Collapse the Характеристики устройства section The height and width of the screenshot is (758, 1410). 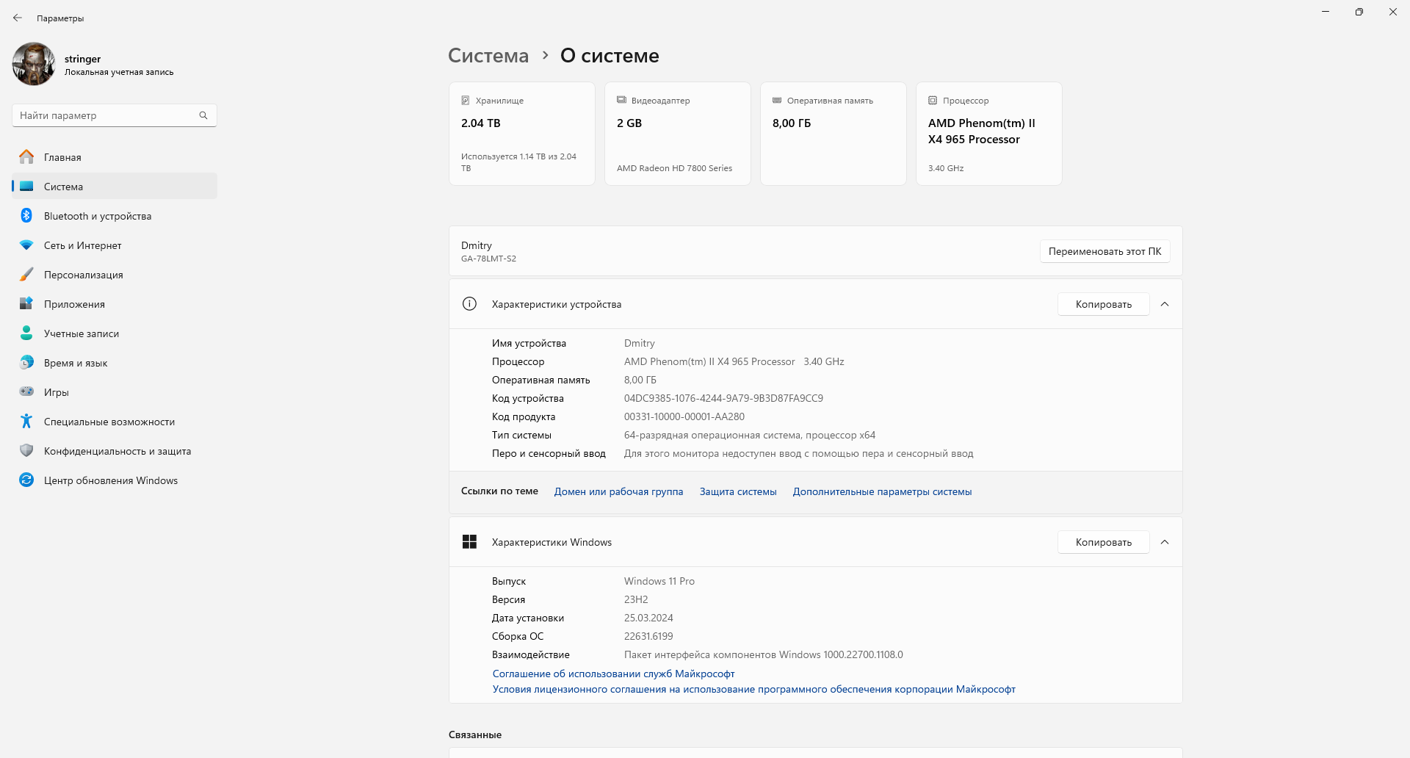(x=1165, y=304)
